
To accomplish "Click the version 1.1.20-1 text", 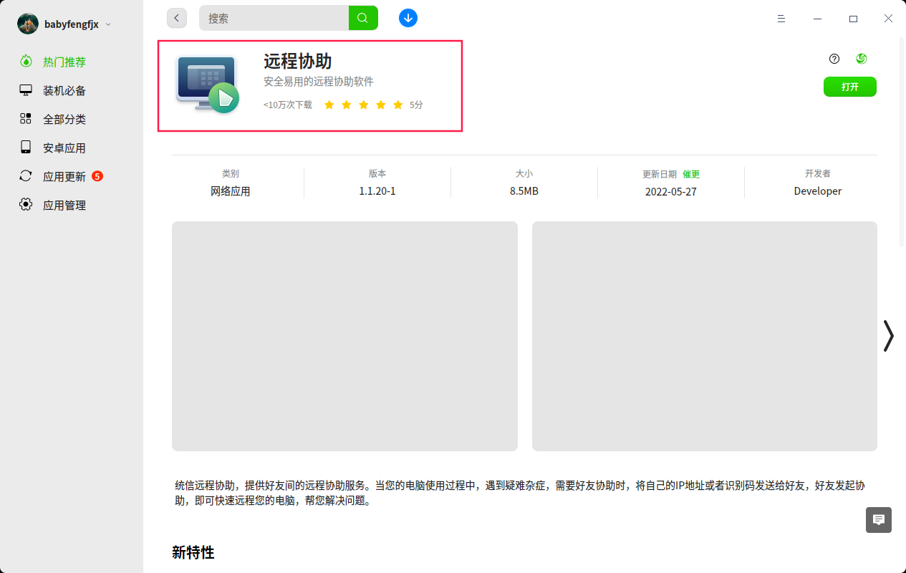I will pyautogui.click(x=377, y=191).
